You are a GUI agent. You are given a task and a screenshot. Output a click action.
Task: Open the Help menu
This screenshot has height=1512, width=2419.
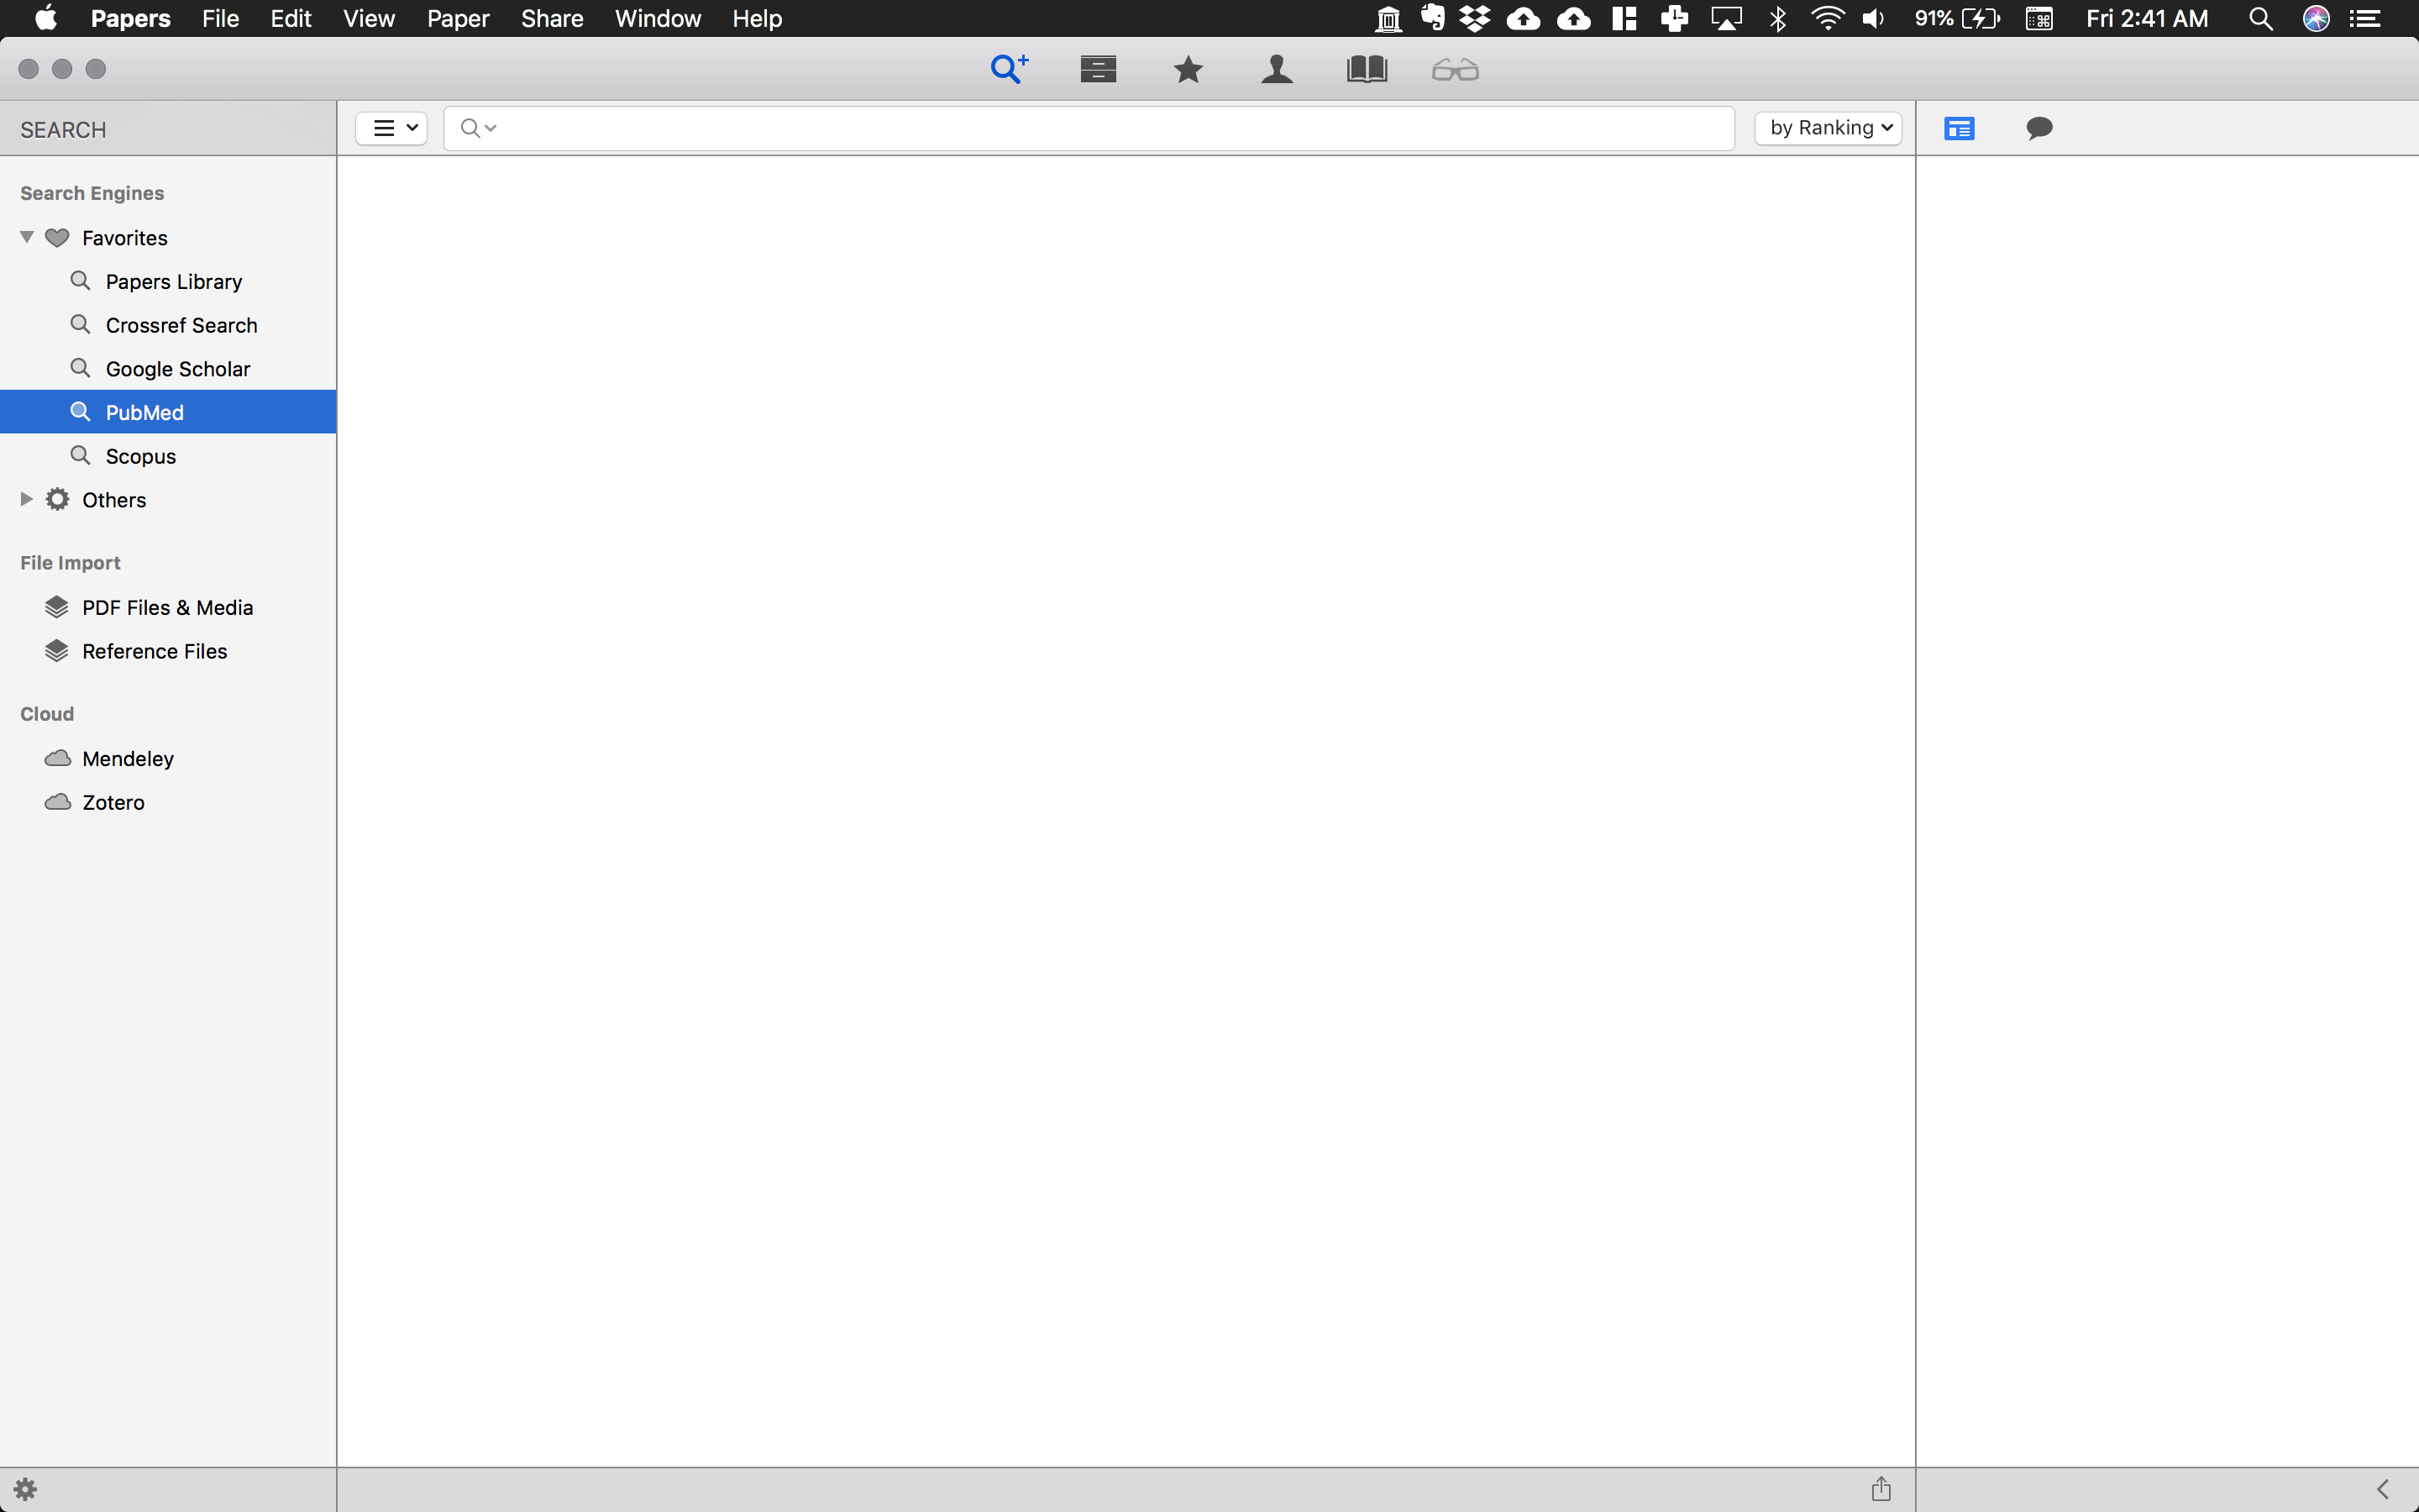pos(757,18)
